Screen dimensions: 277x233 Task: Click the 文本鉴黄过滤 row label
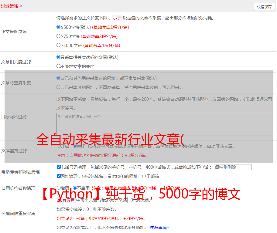(14, 151)
